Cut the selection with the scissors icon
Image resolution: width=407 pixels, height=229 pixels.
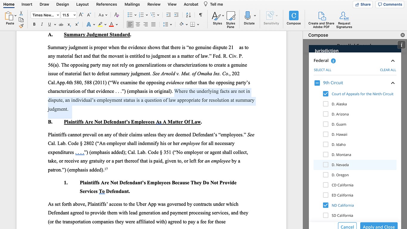tap(21, 13)
